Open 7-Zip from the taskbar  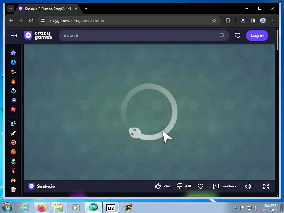[x=110, y=207]
